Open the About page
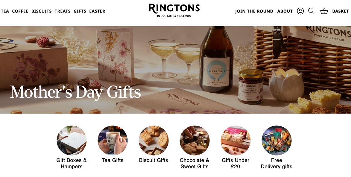 click(285, 11)
